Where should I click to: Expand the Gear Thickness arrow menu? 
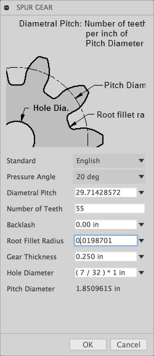click(x=141, y=257)
